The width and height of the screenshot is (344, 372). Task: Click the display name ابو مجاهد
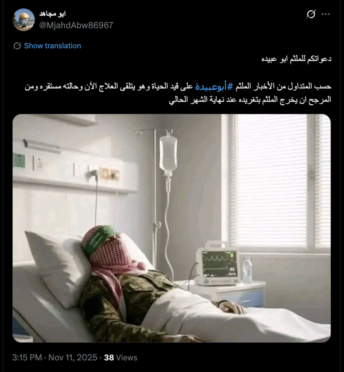(52, 14)
